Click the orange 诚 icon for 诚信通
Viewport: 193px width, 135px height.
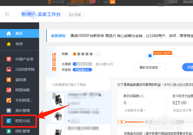coord(8,80)
